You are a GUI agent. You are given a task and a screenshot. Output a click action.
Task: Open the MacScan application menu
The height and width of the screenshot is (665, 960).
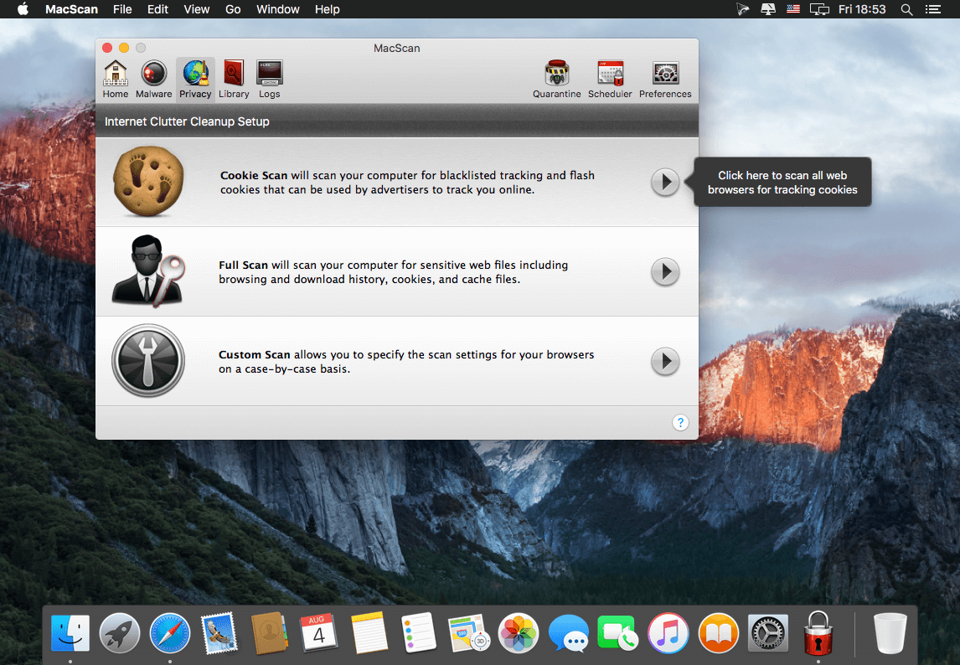[x=72, y=9]
